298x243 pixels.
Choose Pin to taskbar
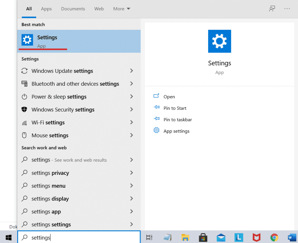[178, 120]
